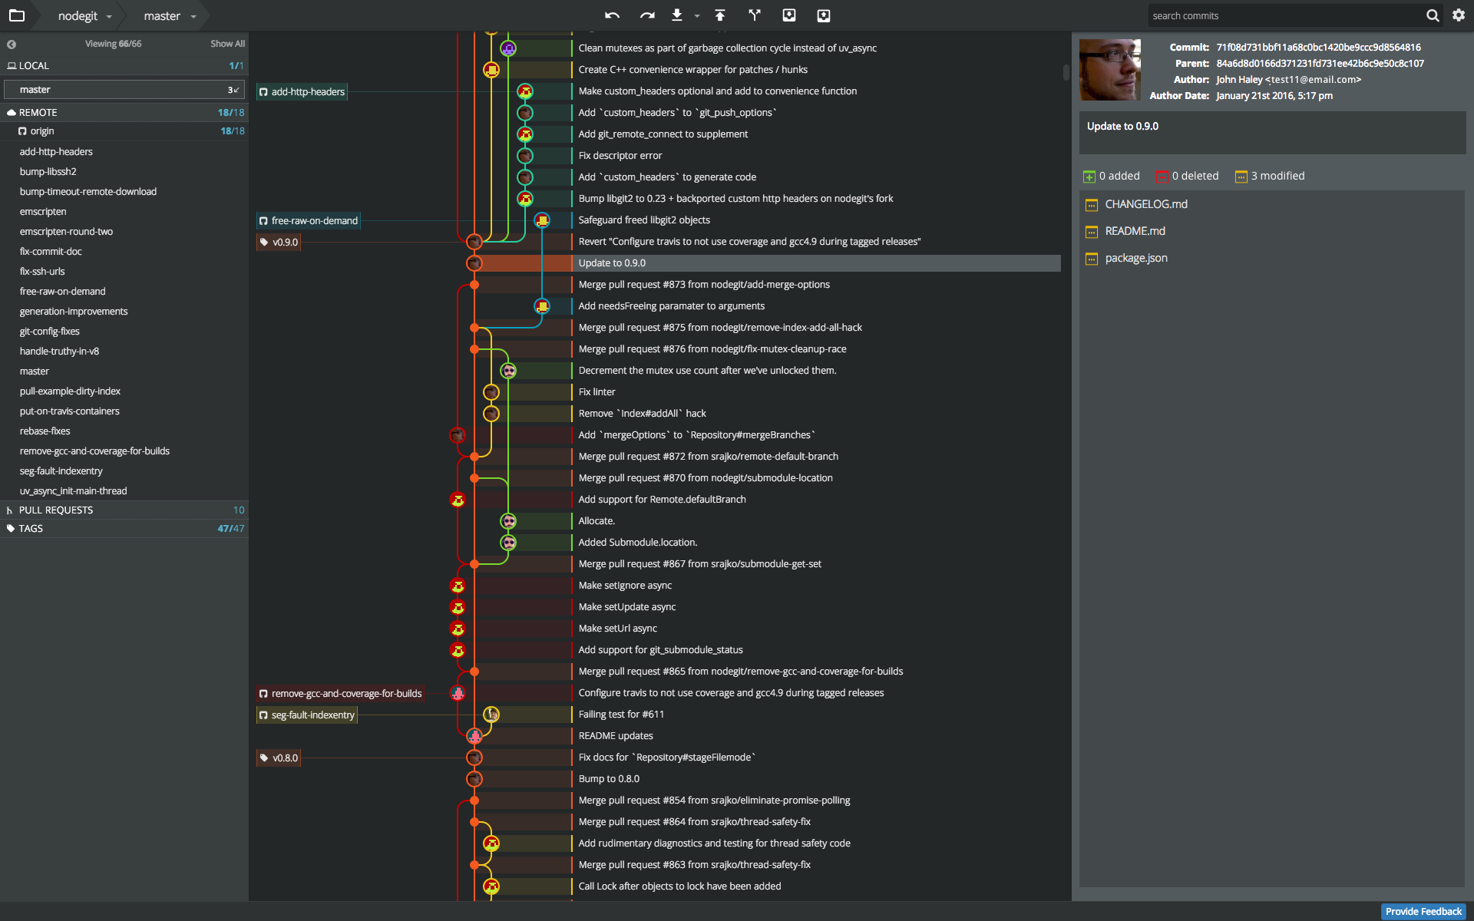Open the pull options dropdown arrow

[x=697, y=16]
